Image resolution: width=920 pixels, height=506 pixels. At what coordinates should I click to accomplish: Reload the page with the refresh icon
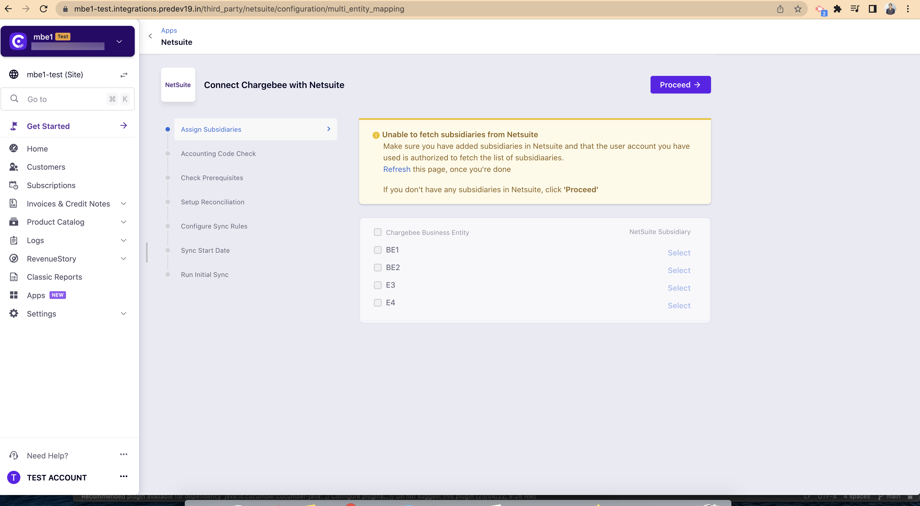pos(43,9)
